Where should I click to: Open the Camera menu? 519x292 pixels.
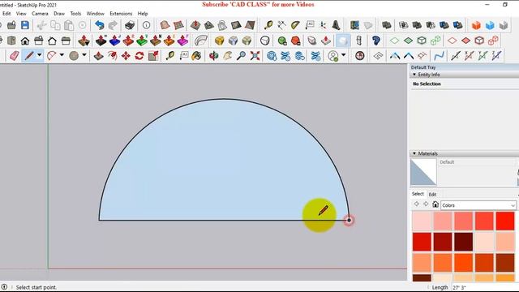[x=40, y=14]
